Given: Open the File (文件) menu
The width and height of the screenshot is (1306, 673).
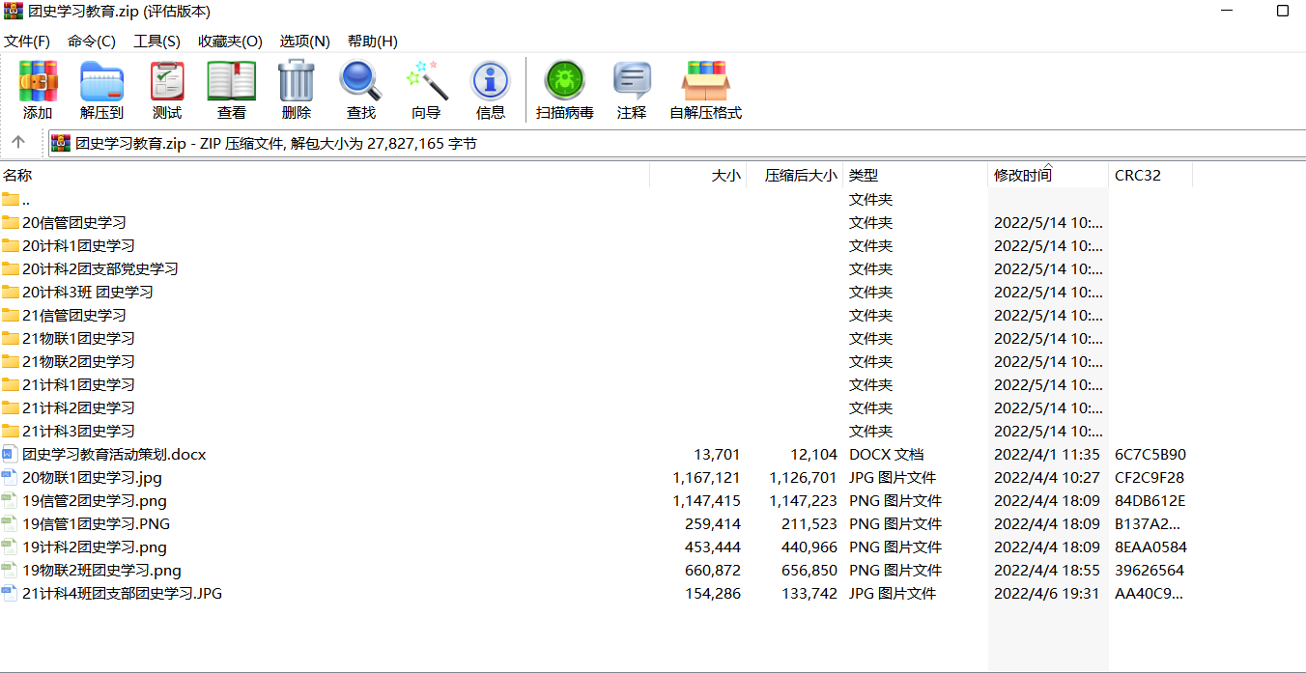Looking at the screenshot, I should pyautogui.click(x=27, y=42).
